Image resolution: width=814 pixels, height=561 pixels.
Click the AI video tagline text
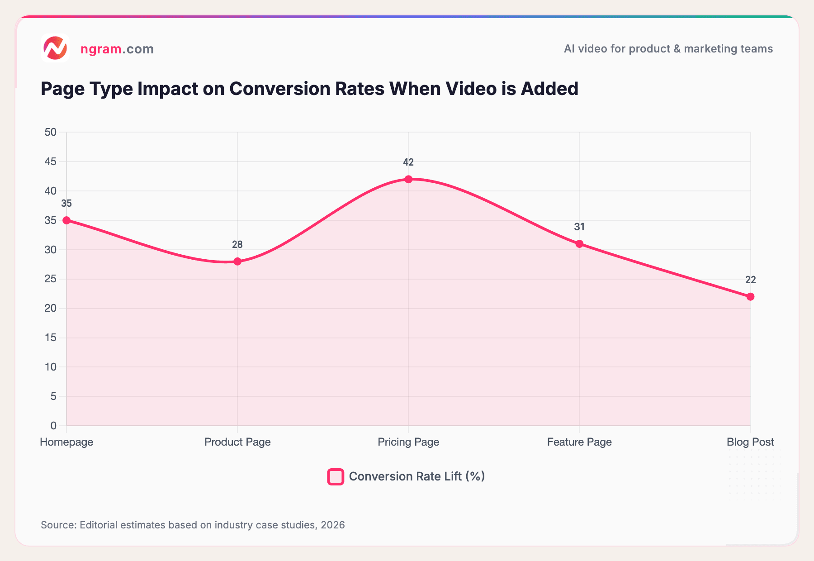pyautogui.click(x=668, y=49)
